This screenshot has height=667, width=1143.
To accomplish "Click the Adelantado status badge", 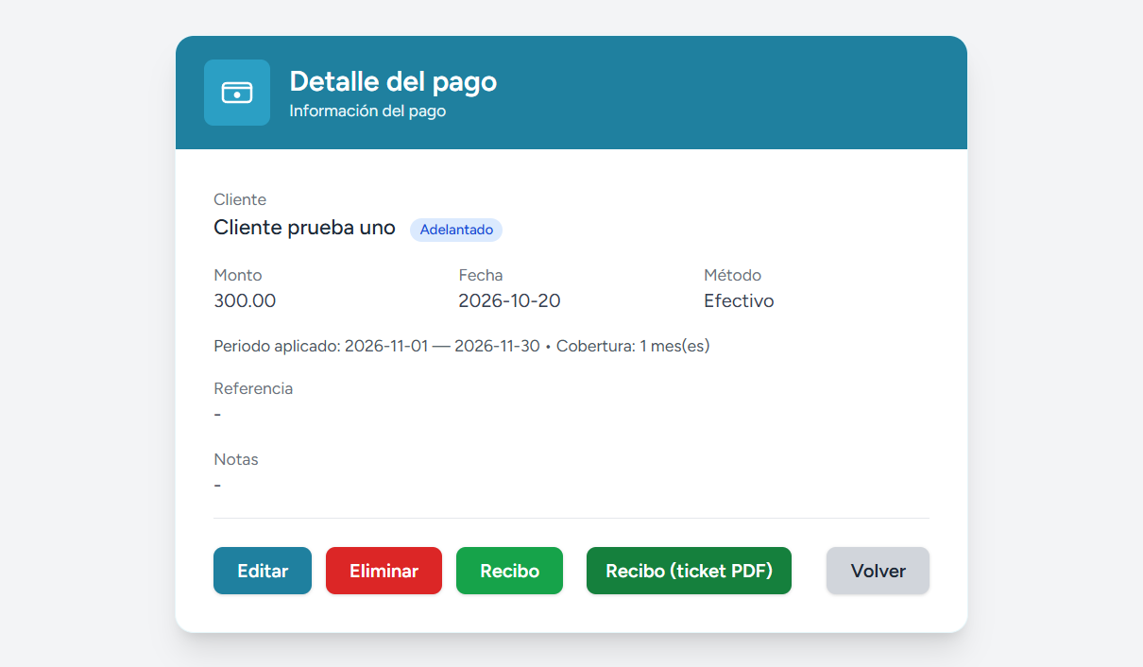I will (x=456, y=230).
